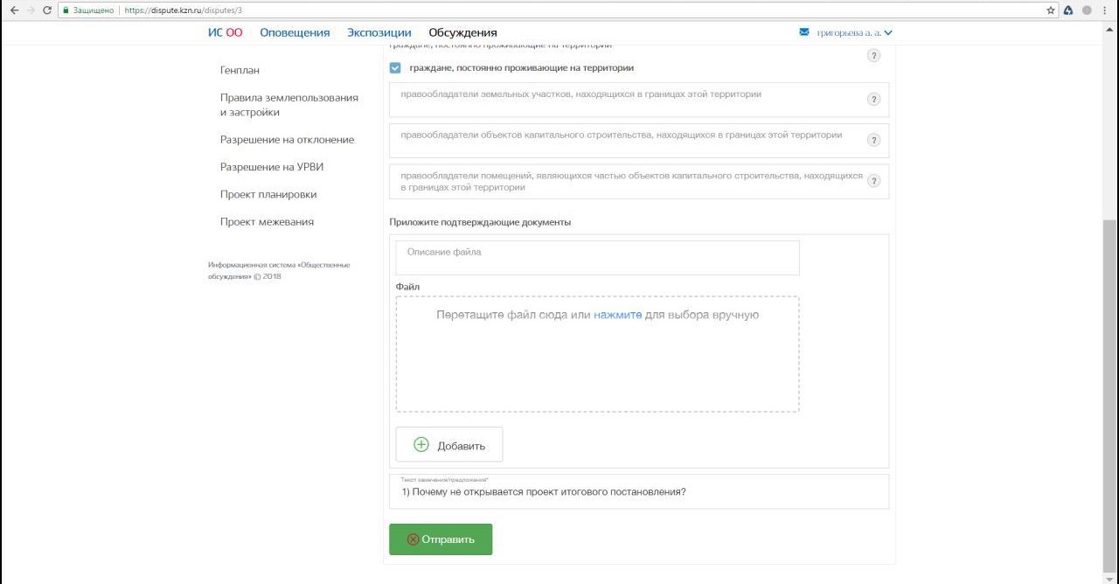The height and width of the screenshot is (584, 1119).
Task: Click the Добавить button
Action: click(x=448, y=445)
